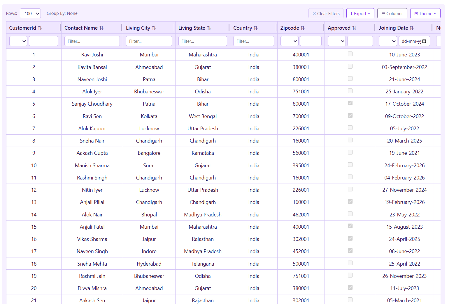Screen dimensions: 449x304
Task: Open the Rows per page dropdown
Action: (30, 13)
